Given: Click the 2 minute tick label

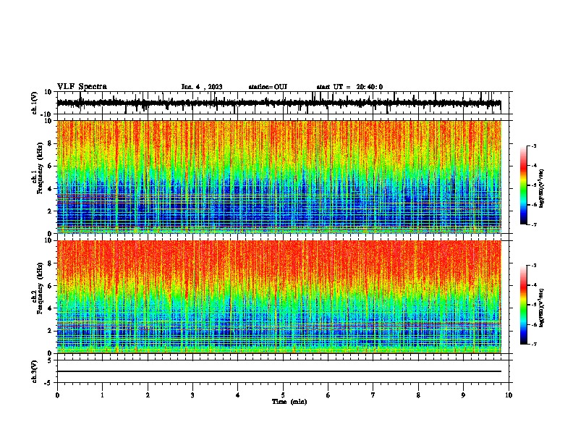Looking at the screenshot, I should coord(148,395).
